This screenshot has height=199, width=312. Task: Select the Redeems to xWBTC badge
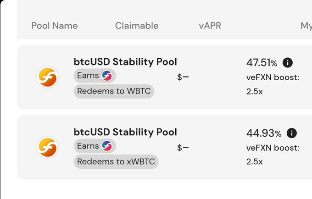tap(116, 161)
